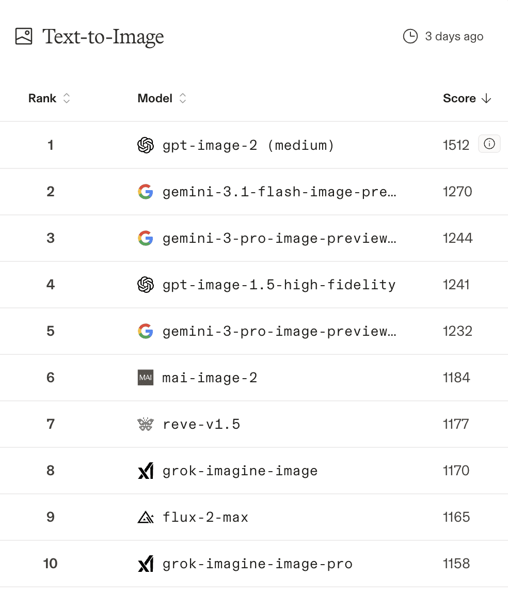Click the 3 days ago timestamp
The image size is (508, 592).
[x=454, y=37]
